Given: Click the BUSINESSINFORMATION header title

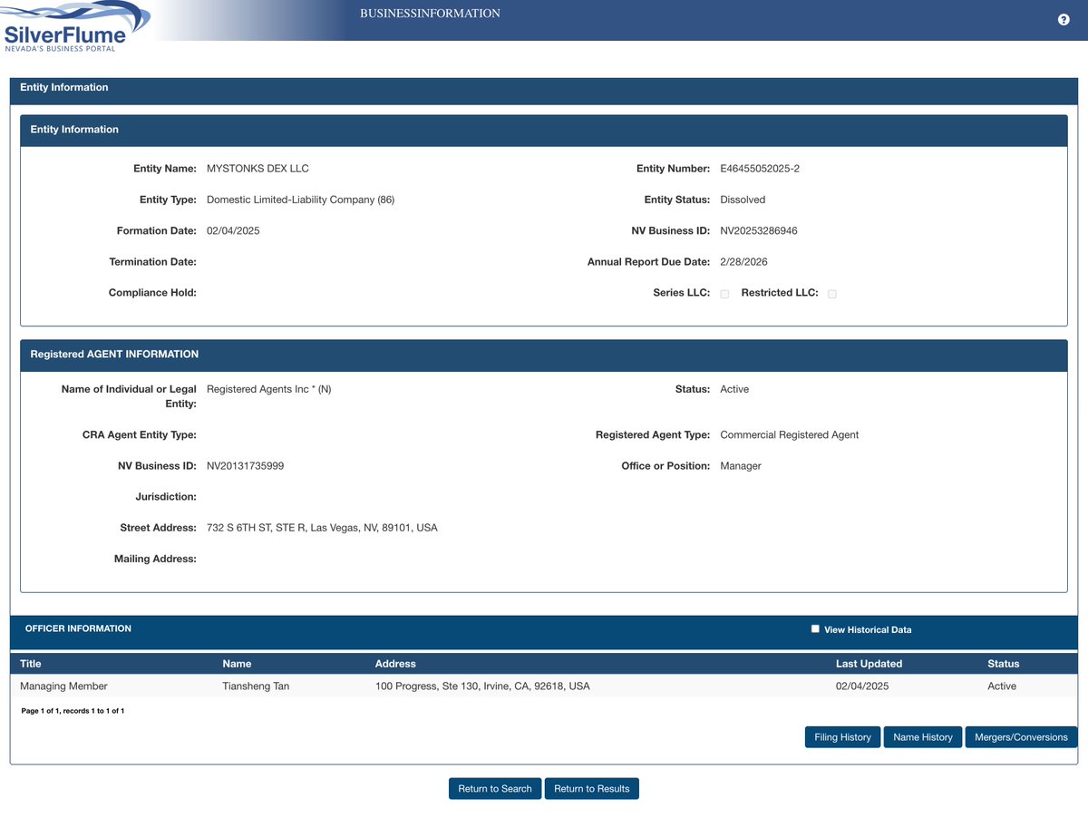Looking at the screenshot, I should tap(430, 14).
